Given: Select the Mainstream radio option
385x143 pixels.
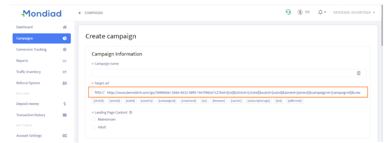Looking at the screenshot, I should (94, 119).
